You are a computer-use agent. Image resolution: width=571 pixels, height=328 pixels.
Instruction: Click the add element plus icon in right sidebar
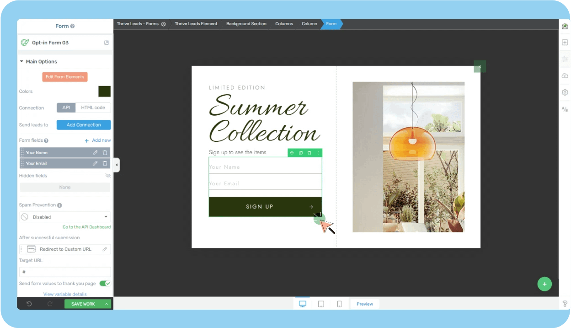tap(565, 43)
